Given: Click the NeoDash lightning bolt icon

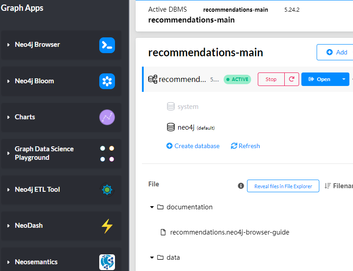Looking at the screenshot, I should [x=107, y=226].
